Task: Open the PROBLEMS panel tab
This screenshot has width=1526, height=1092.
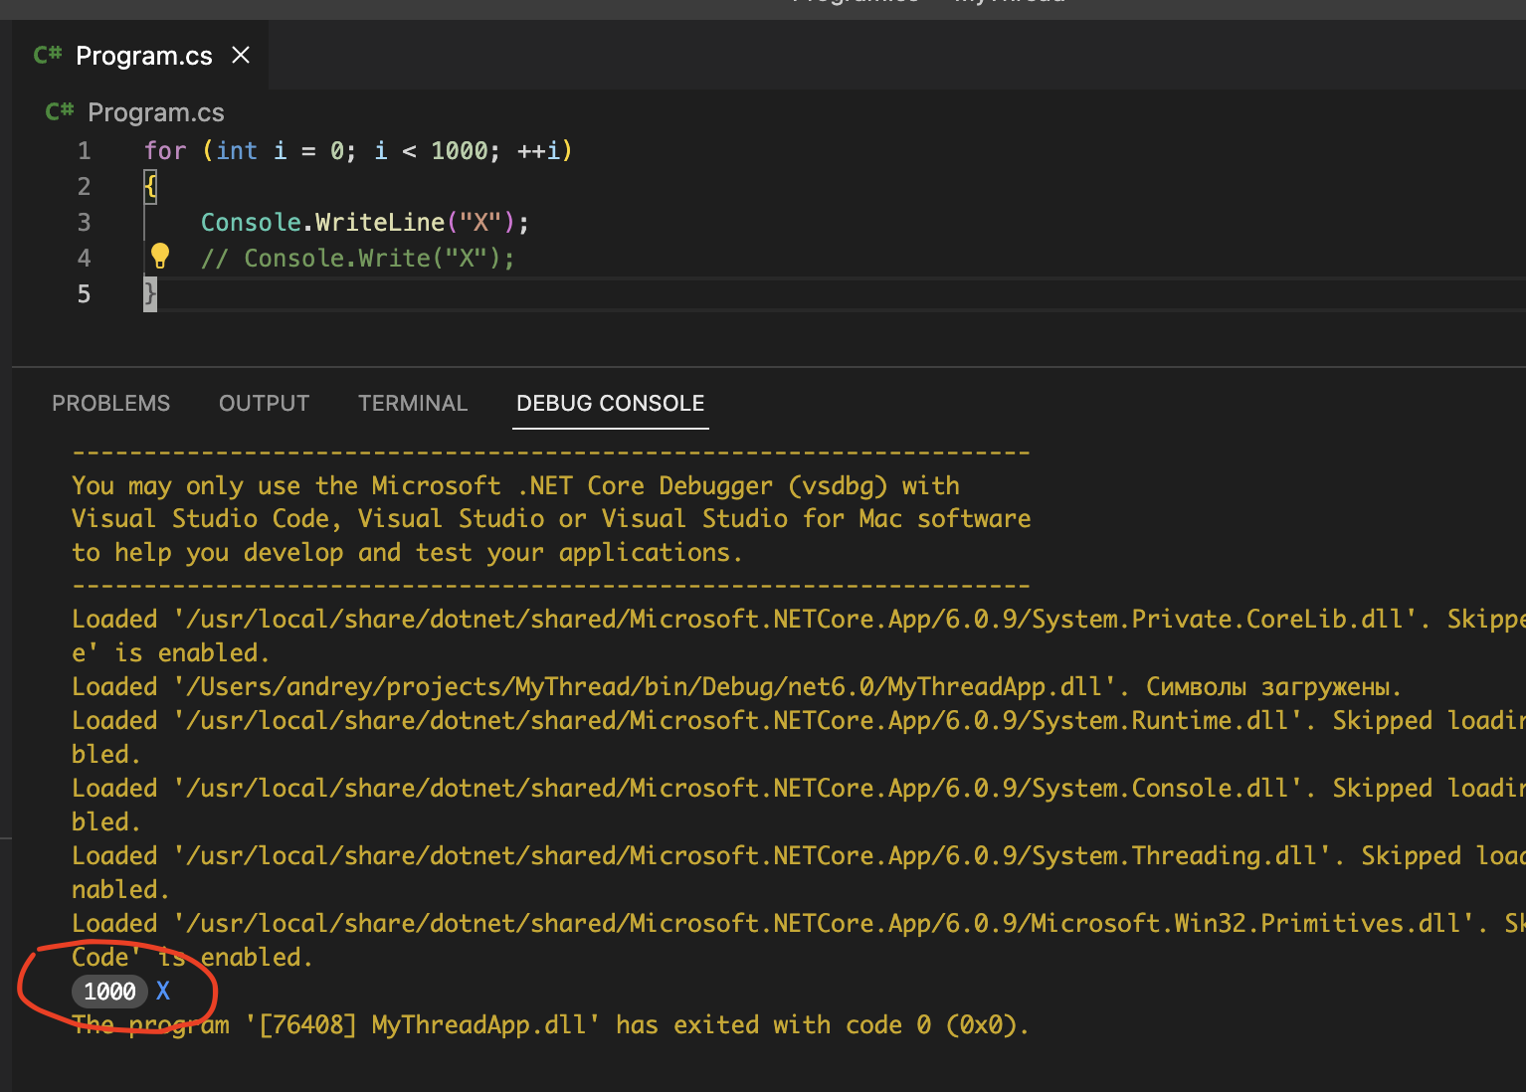Action: [x=111, y=403]
